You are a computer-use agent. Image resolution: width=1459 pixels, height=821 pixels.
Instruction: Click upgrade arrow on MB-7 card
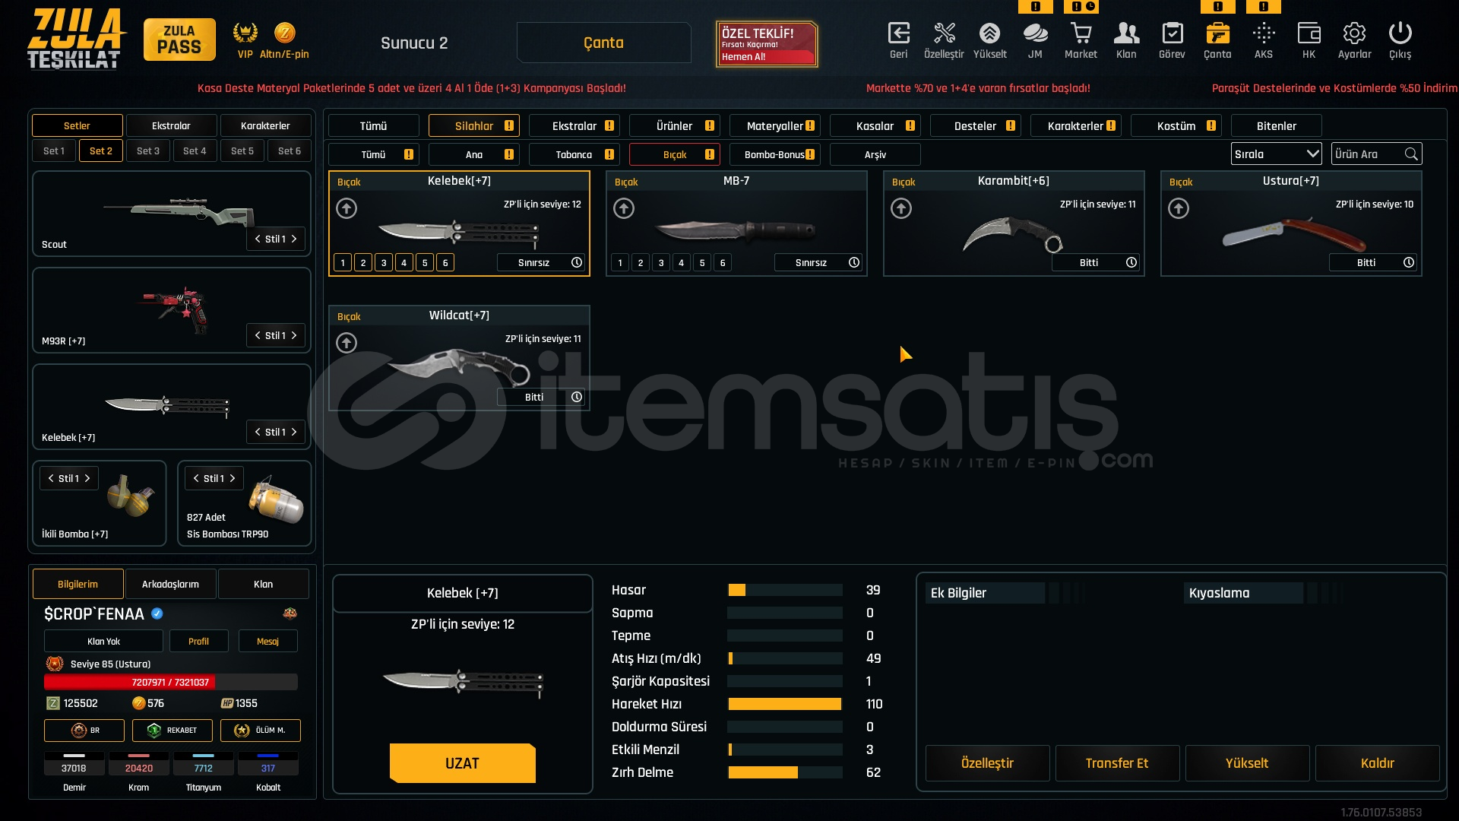(x=624, y=208)
